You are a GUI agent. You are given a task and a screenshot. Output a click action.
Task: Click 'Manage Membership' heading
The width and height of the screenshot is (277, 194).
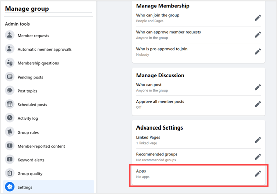click(x=163, y=6)
